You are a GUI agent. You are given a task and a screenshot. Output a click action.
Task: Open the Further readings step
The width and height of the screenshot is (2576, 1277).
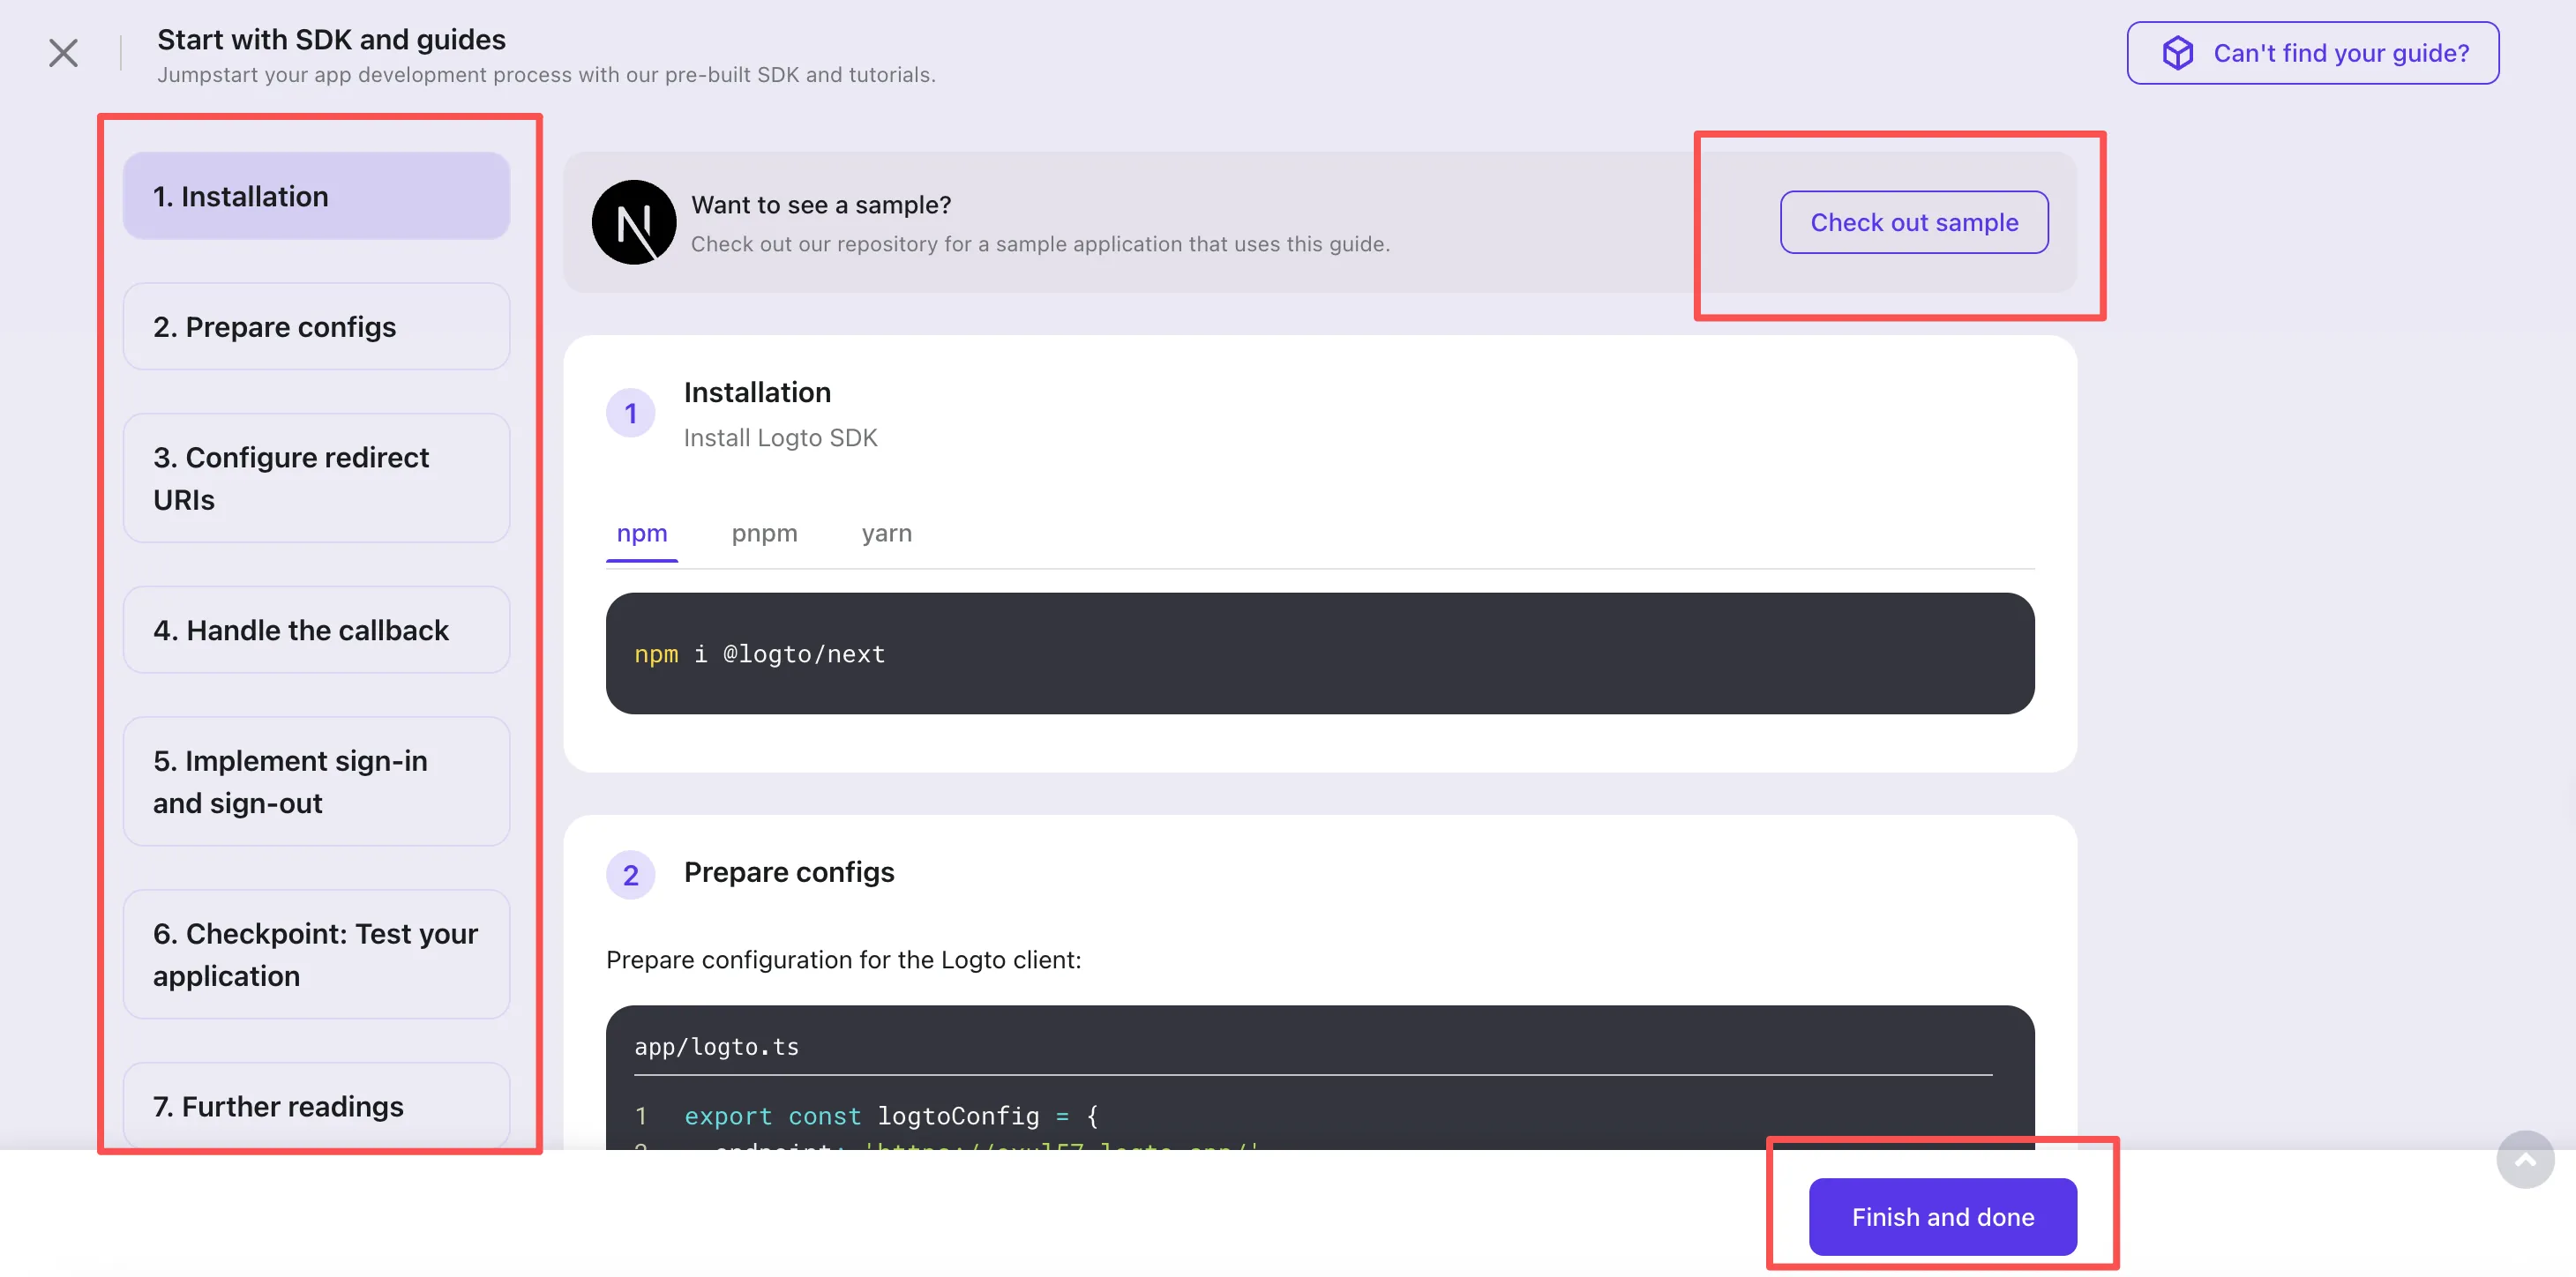316,1105
